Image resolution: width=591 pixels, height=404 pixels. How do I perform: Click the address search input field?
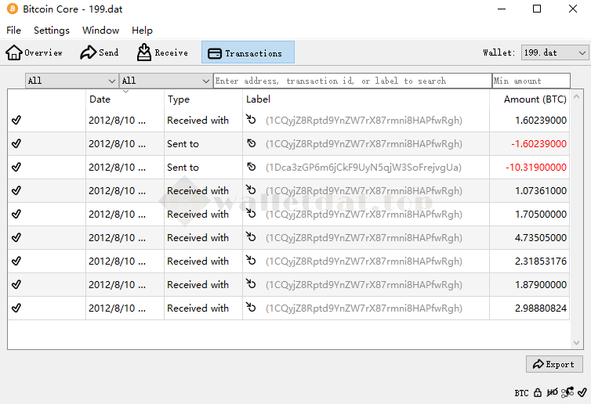click(352, 81)
